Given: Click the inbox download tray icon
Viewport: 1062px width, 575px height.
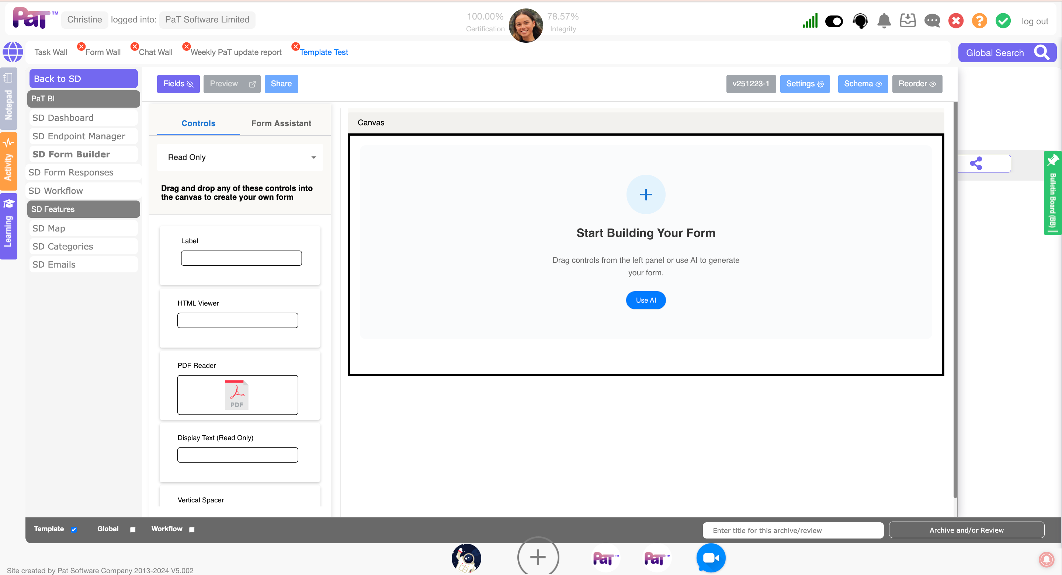Looking at the screenshot, I should pyautogui.click(x=907, y=21).
